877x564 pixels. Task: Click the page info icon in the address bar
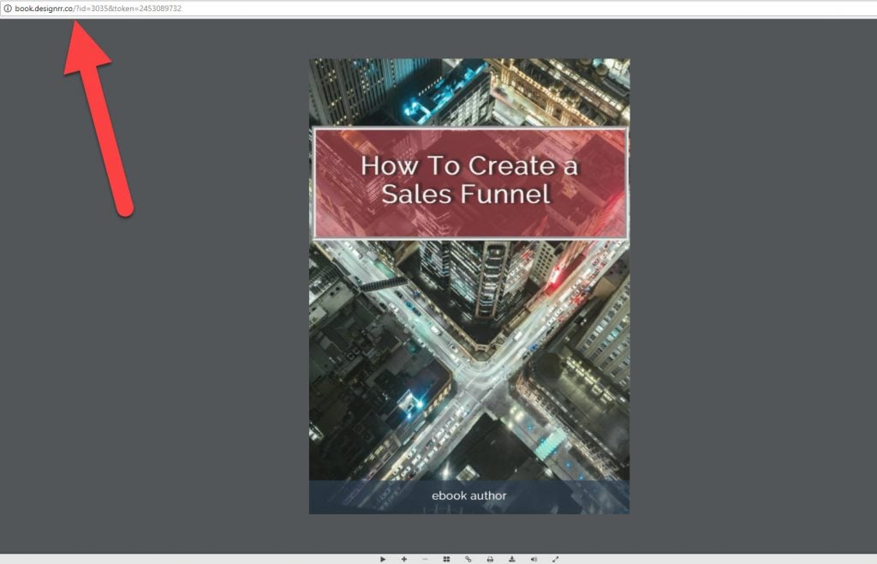pyautogui.click(x=8, y=9)
